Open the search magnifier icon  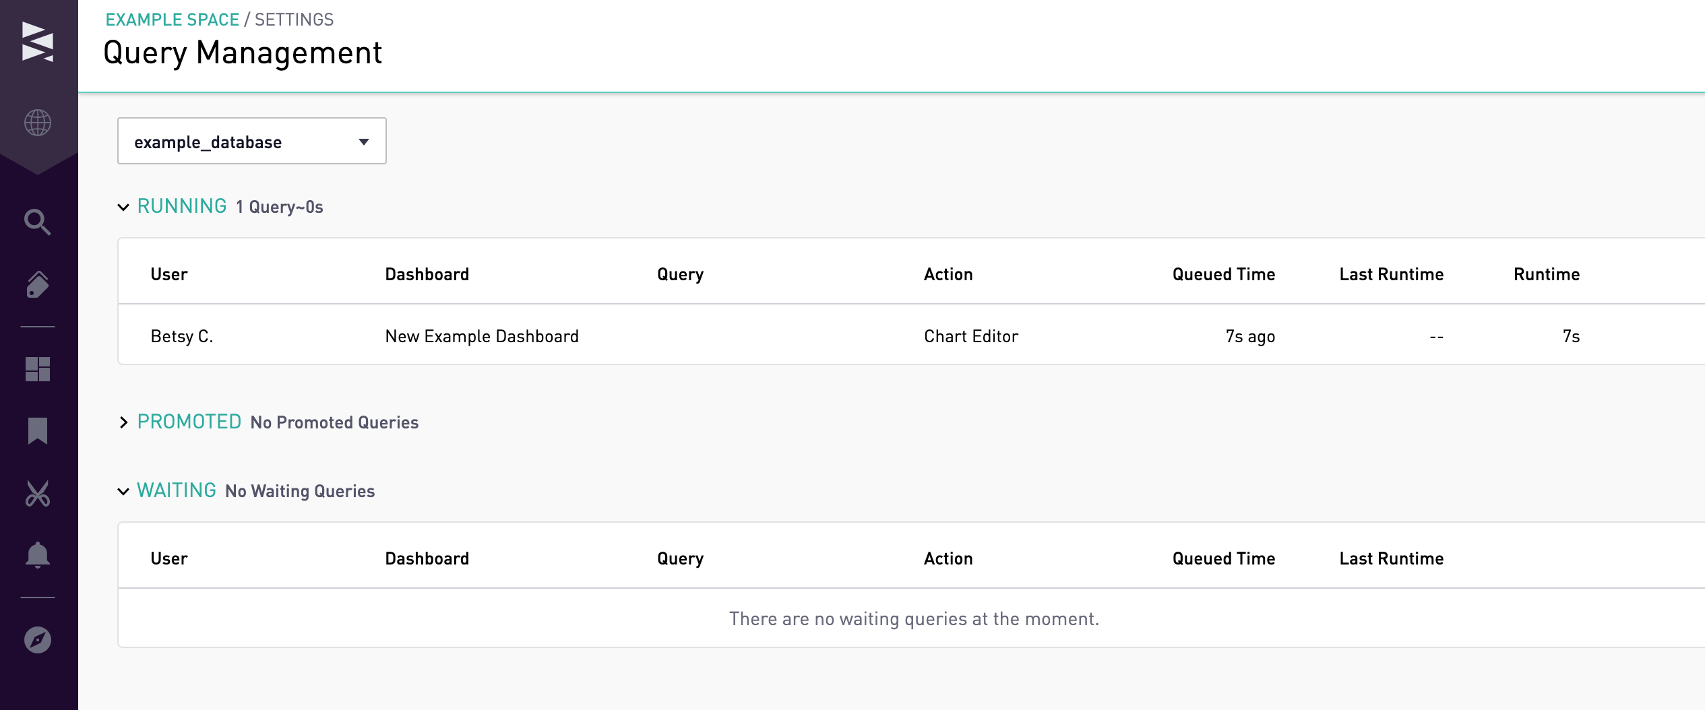(x=38, y=222)
